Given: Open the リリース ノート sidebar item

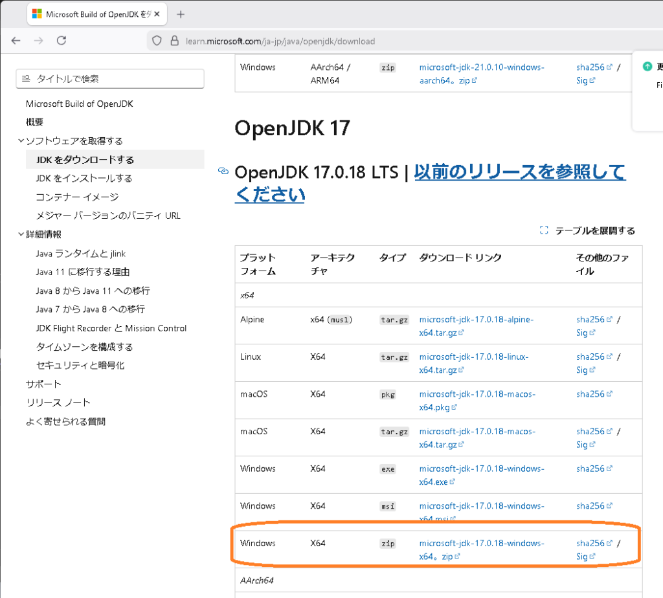Looking at the screenshot, I should pyautogui.click(x=58, y=403).
